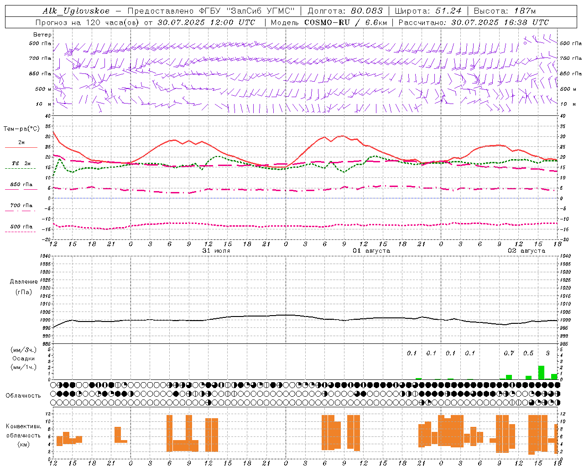Click the 0.7 precipitation total value

click(x=509, y=353)
